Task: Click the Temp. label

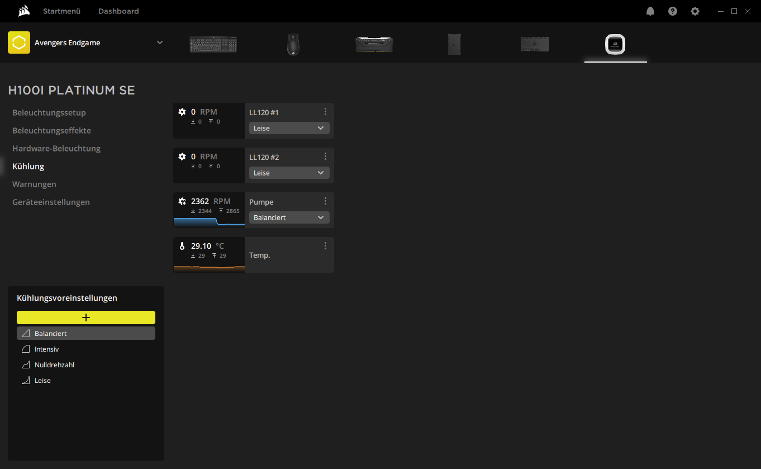Action: pos(260,255)
